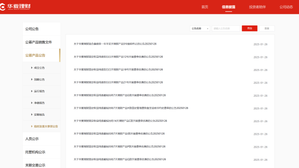This screenshot has width=299, height=168.
Task: Open the 日日开理财产品21号 fee discount announcement
Action: click(x=118, y=82)
